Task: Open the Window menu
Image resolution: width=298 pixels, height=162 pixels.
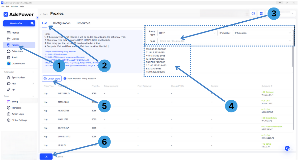Action: coord(15,7)
